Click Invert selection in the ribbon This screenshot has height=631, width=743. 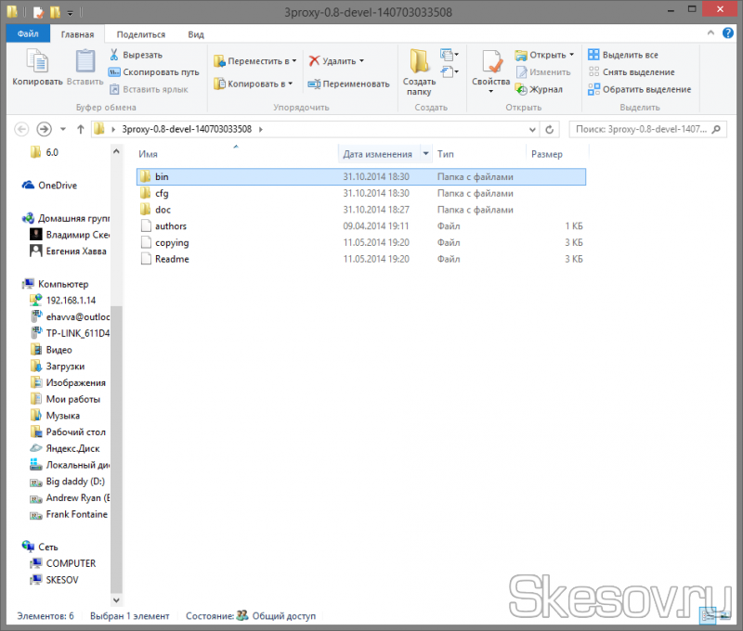point(639,89)
